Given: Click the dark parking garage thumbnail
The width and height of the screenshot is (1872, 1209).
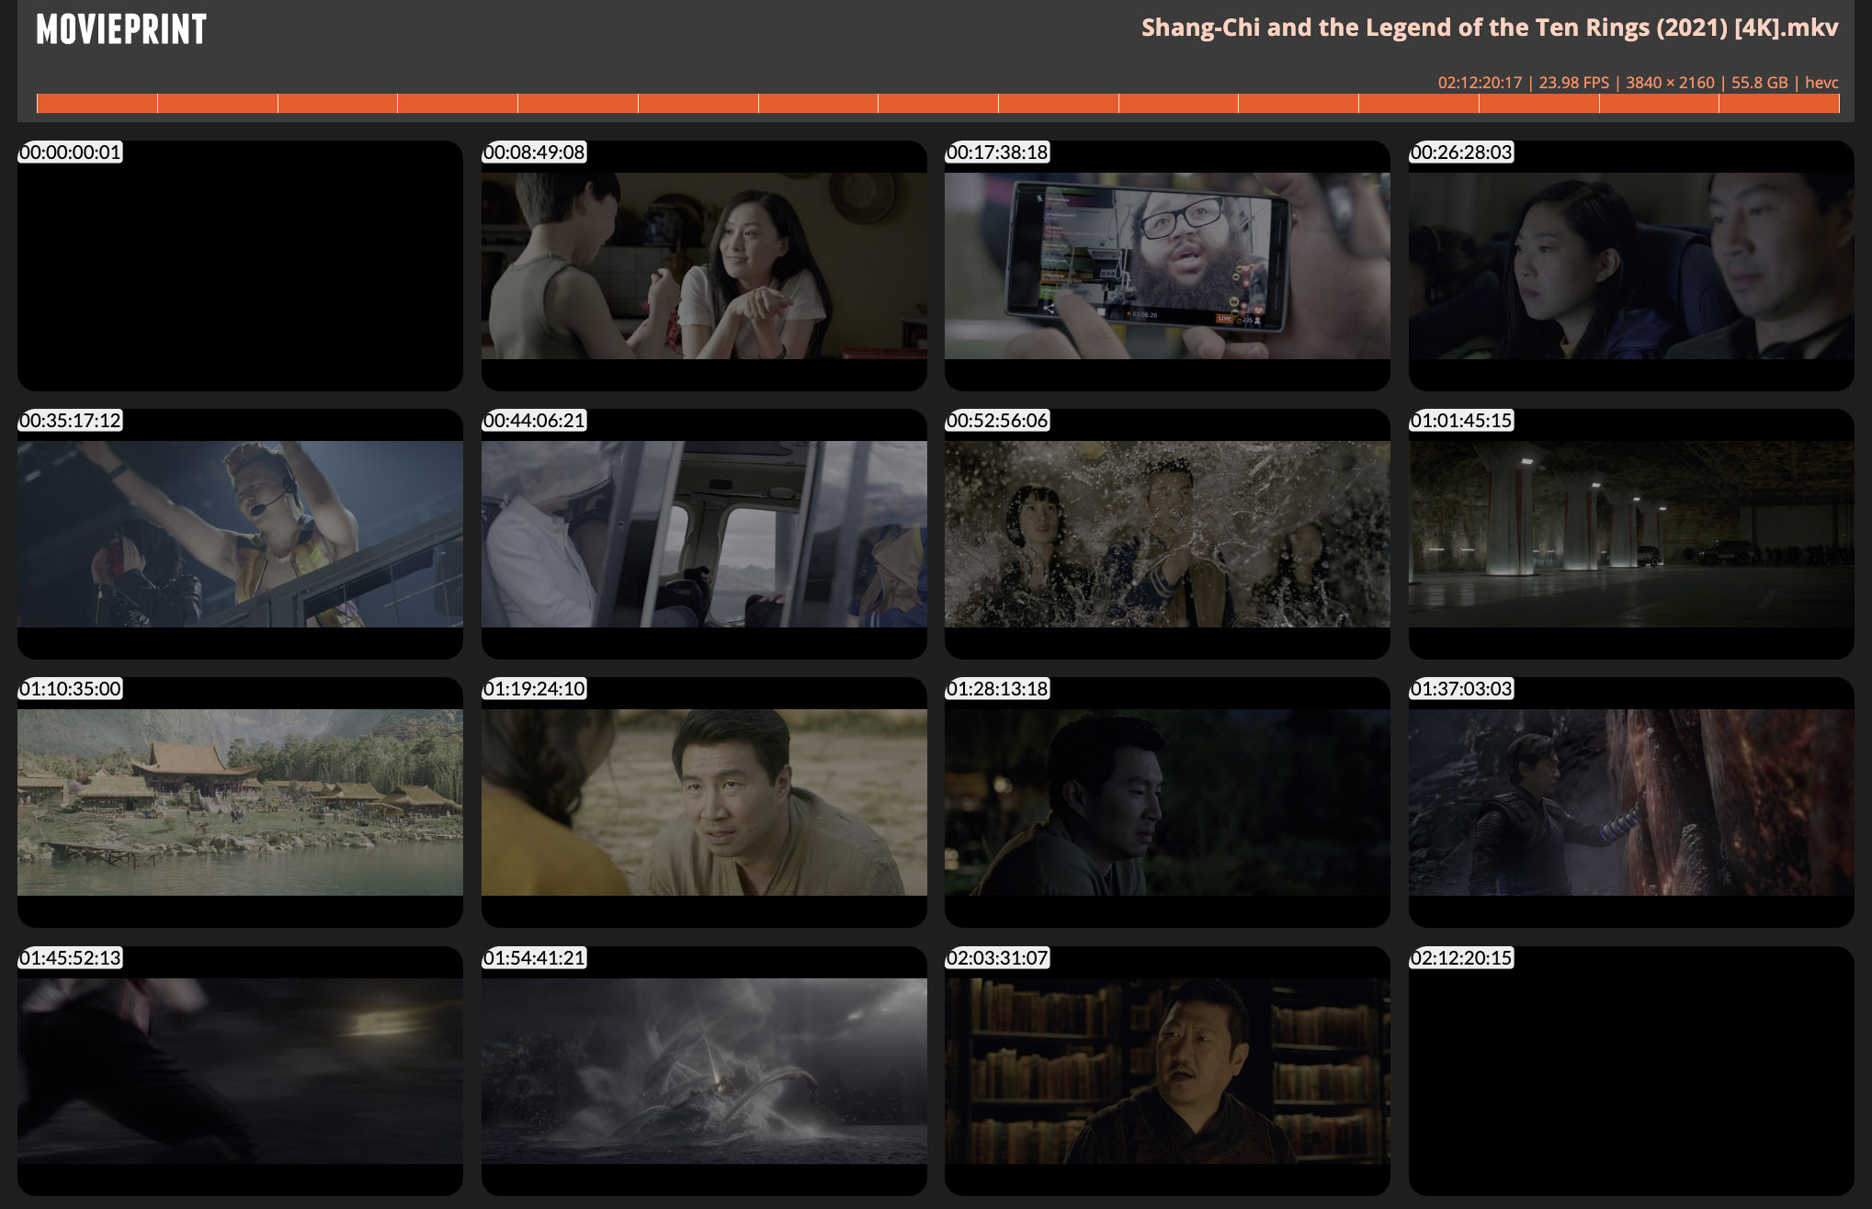Looking at the screenshot, I should (1631, 535).
